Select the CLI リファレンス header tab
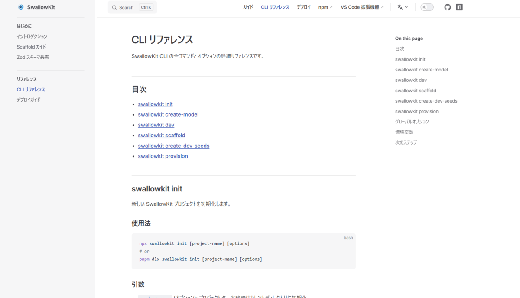 (x=275, y=7)
